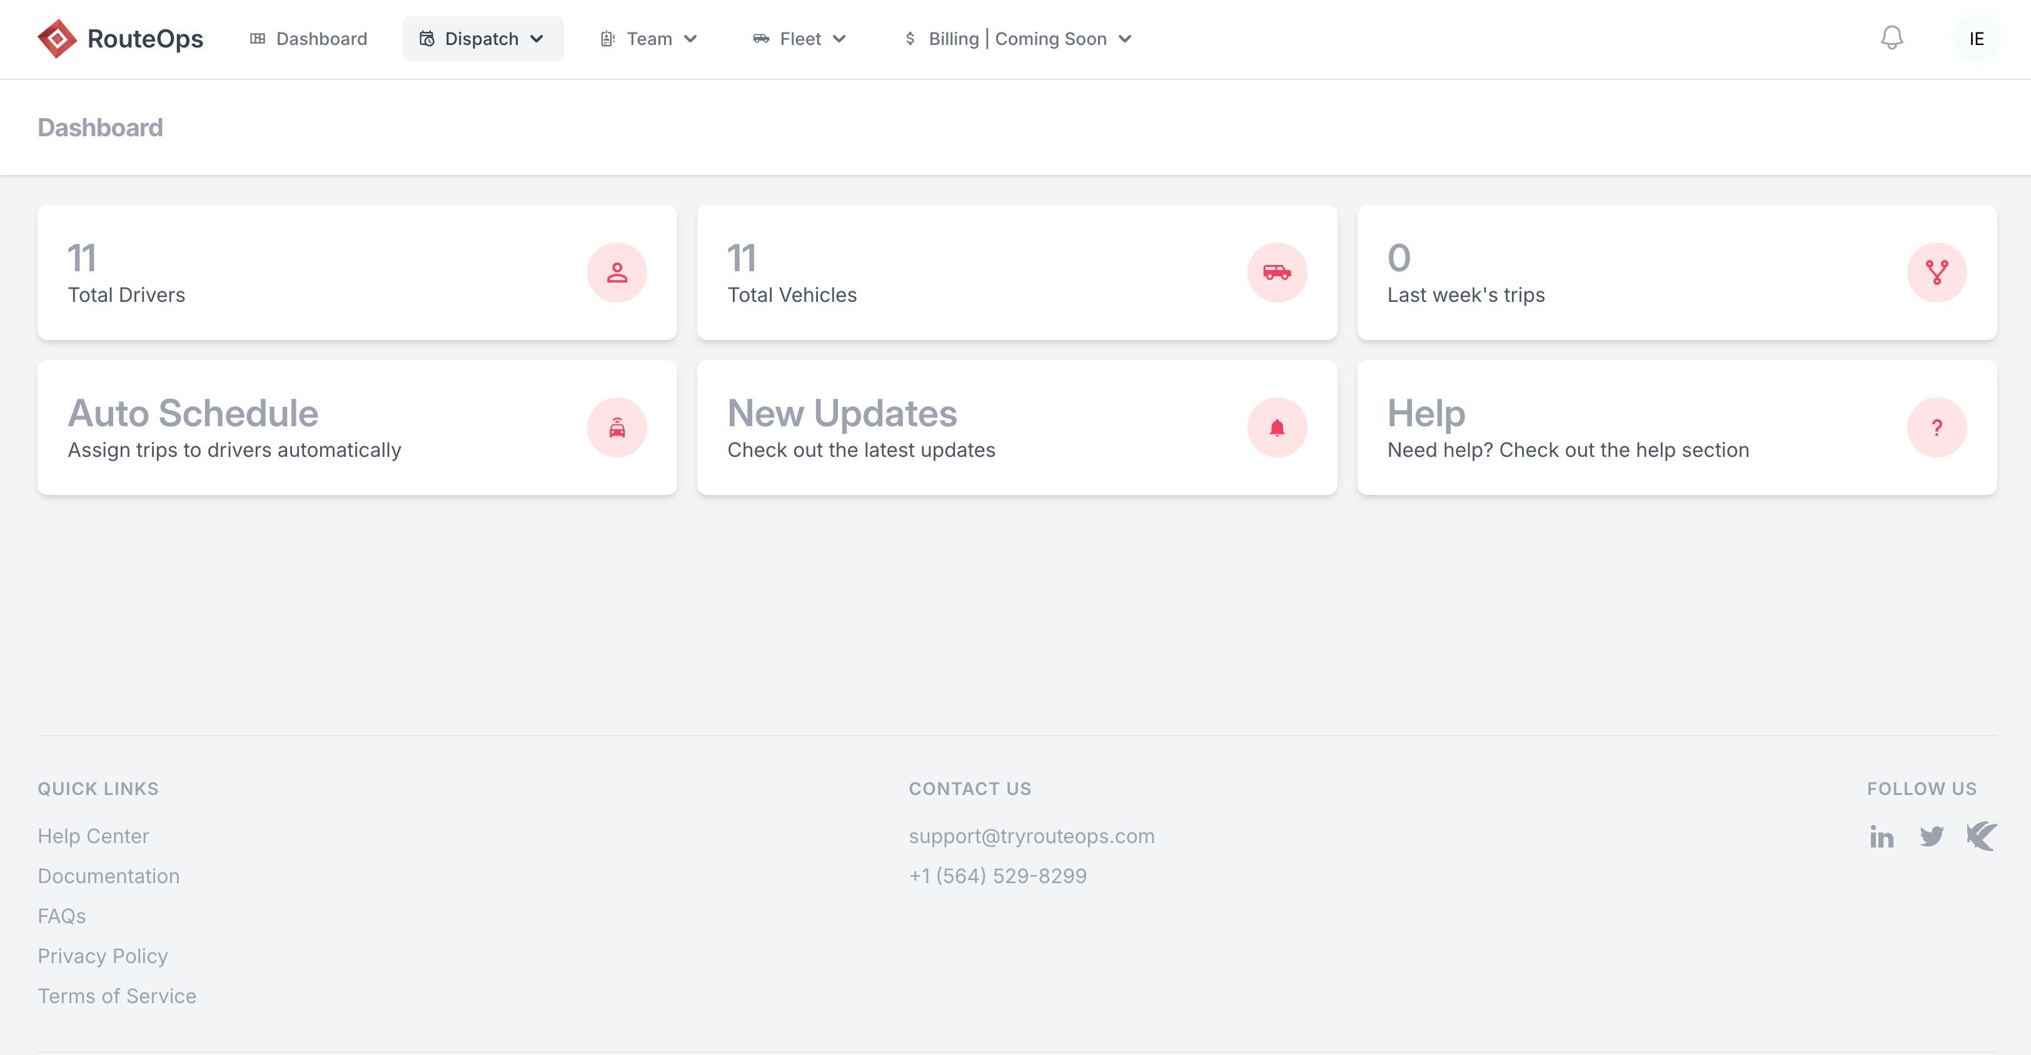Open the Privacy Policy link
The height and width of the screenshot is (1055, 2031).
(103, 956)
